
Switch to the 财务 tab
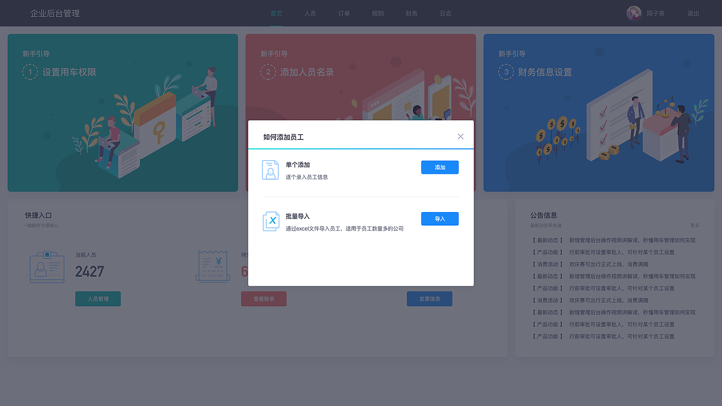click(412, 14)
